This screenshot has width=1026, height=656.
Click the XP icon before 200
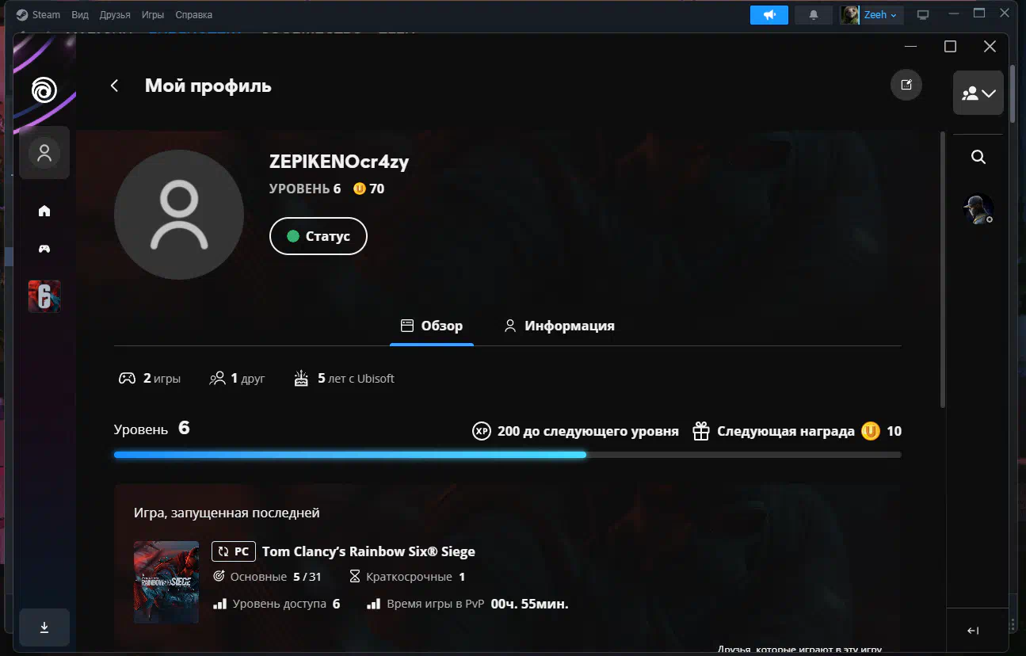pyautogui.click(x=481, y=431)
